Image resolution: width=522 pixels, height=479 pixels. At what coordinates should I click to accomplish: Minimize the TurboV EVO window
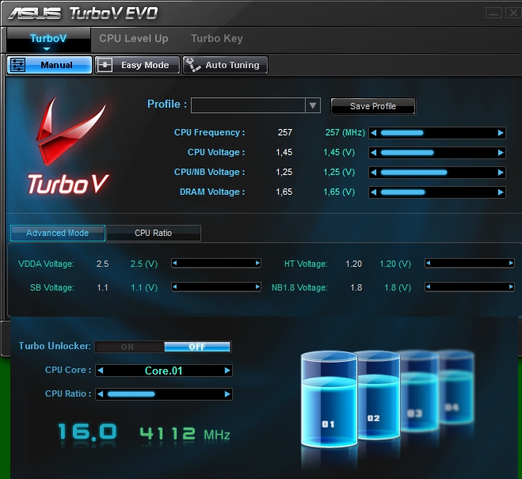coord(493,13)
